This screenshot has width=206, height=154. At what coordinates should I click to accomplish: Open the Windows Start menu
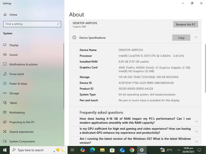[5, 150]
